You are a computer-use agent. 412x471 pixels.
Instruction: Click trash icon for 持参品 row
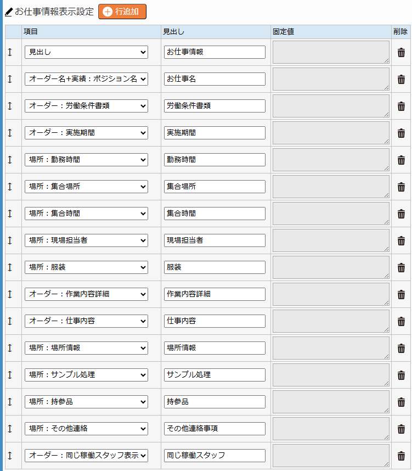point(401,402)
